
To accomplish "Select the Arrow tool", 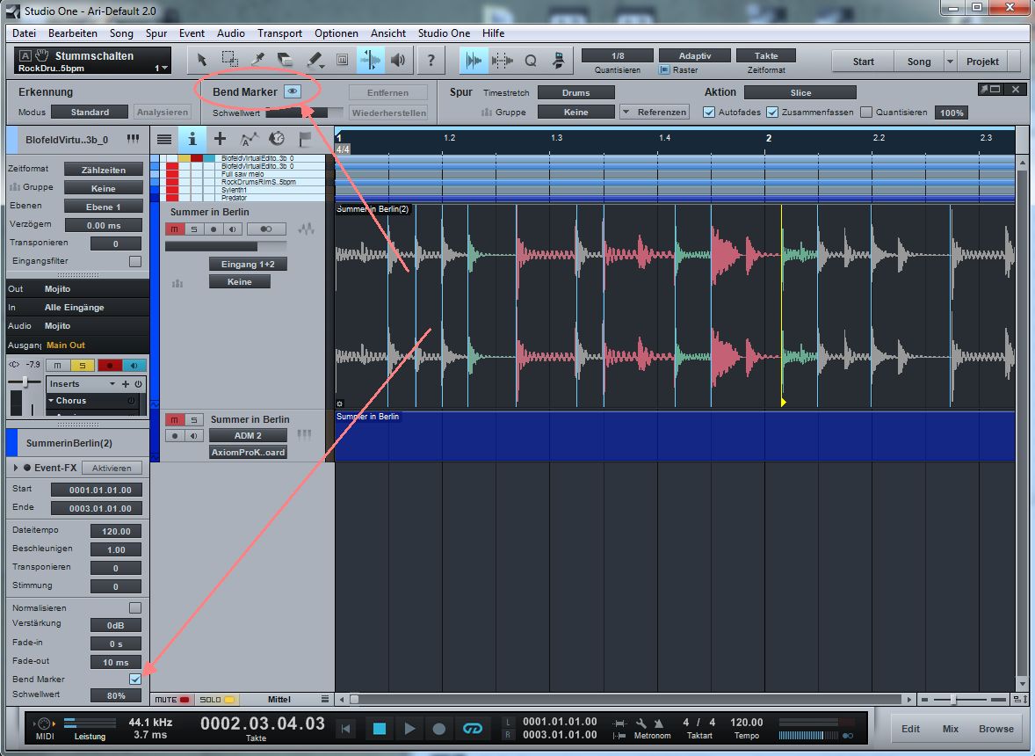I will point(201,60).
